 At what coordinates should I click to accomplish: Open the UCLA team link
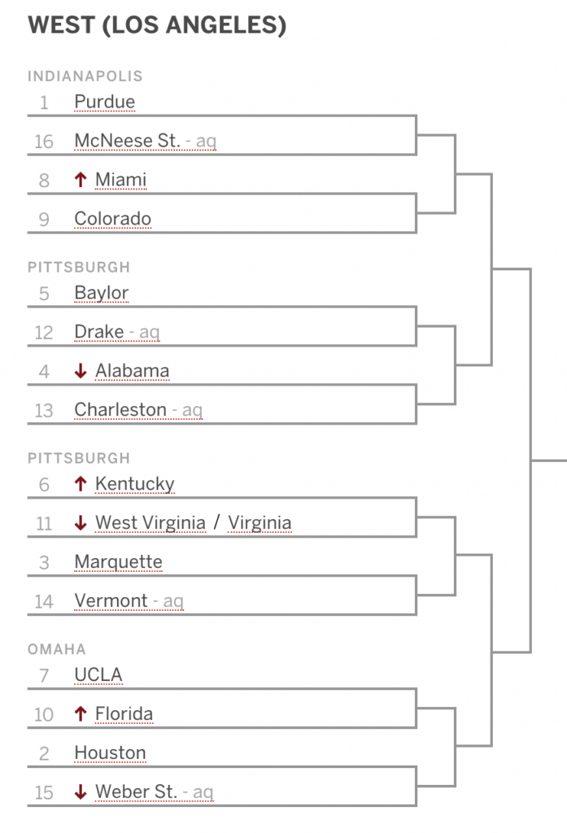(x=98, y=674)
